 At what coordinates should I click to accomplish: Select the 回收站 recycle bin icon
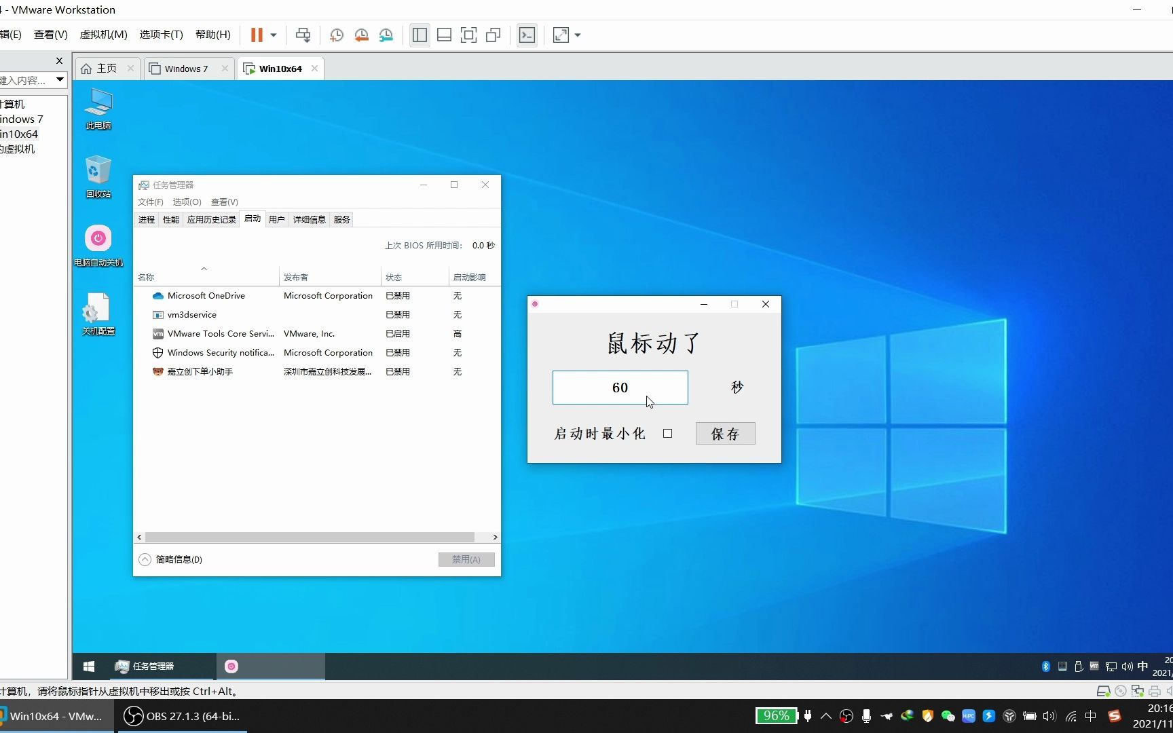[98, 177]
